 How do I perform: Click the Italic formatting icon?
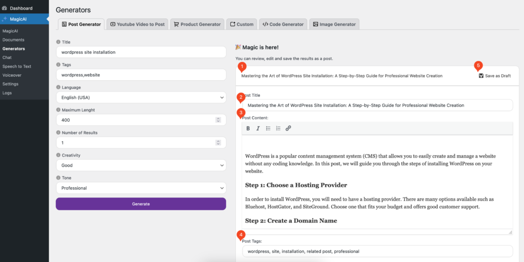[x=258, y=128]
